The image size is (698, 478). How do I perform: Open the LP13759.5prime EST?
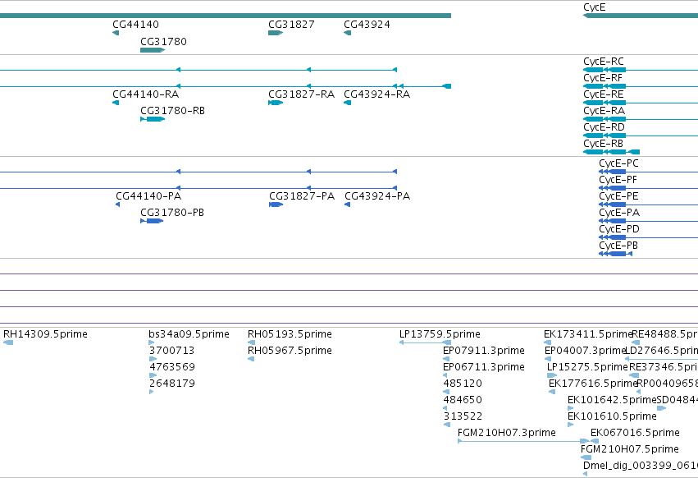[425, 342]
